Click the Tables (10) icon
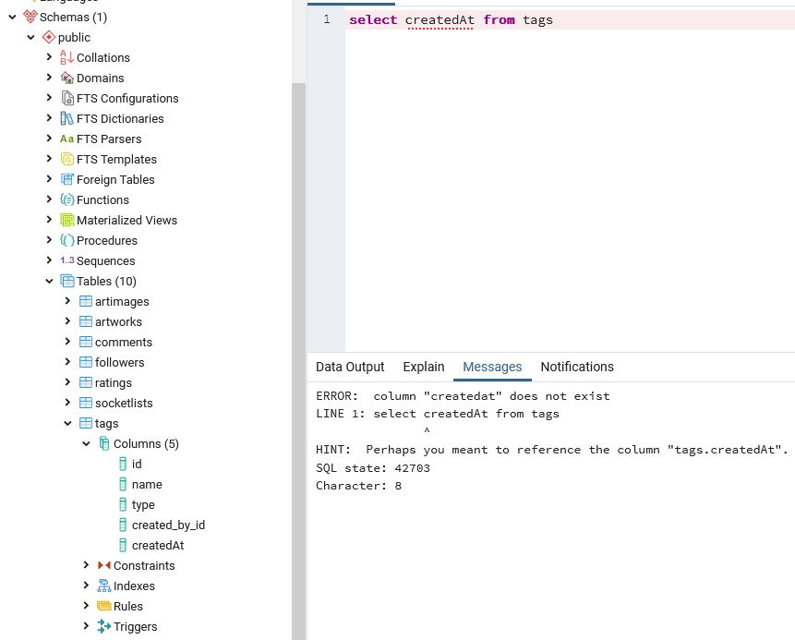Image resolution: width=795 pixels, height=640 pixels. 66,281
